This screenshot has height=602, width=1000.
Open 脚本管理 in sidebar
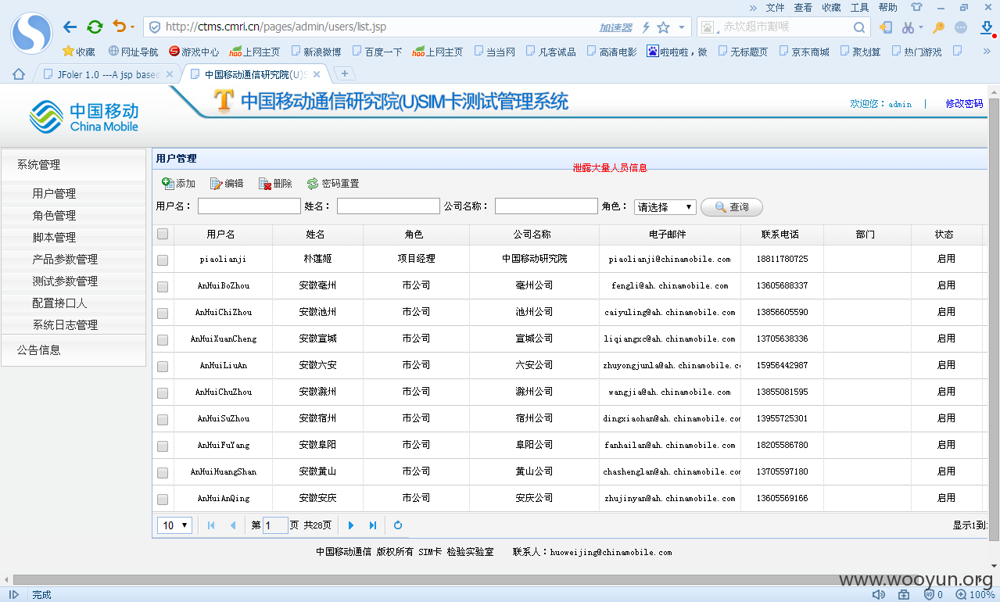[x=54, y=238]
